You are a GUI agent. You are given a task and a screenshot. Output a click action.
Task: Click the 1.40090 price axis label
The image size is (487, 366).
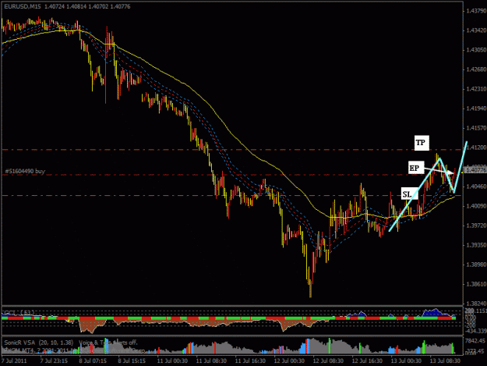point(476,206)
